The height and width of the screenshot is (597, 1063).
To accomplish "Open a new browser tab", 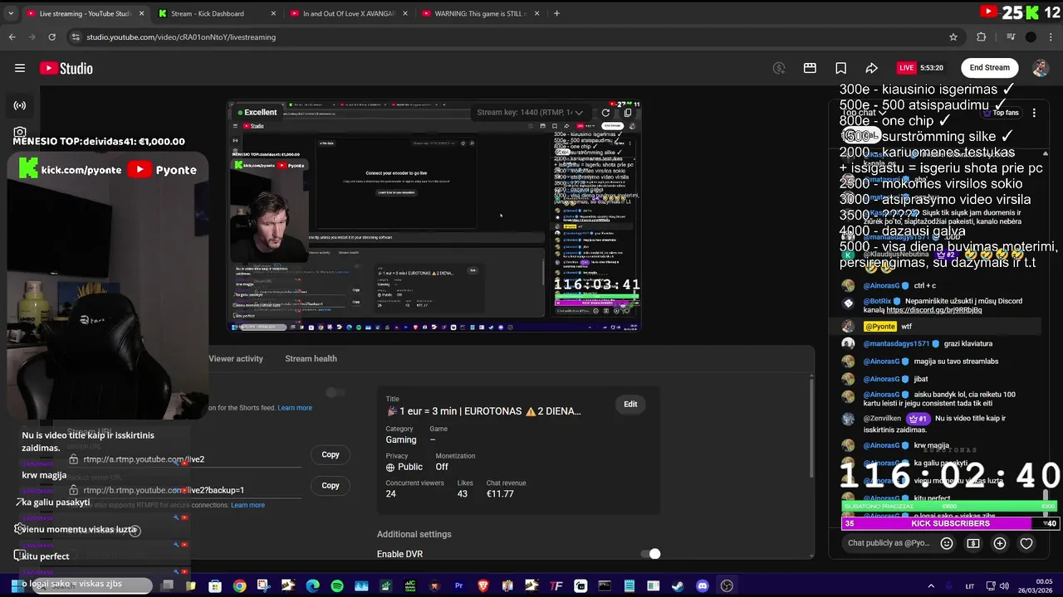I will (556, 13).
